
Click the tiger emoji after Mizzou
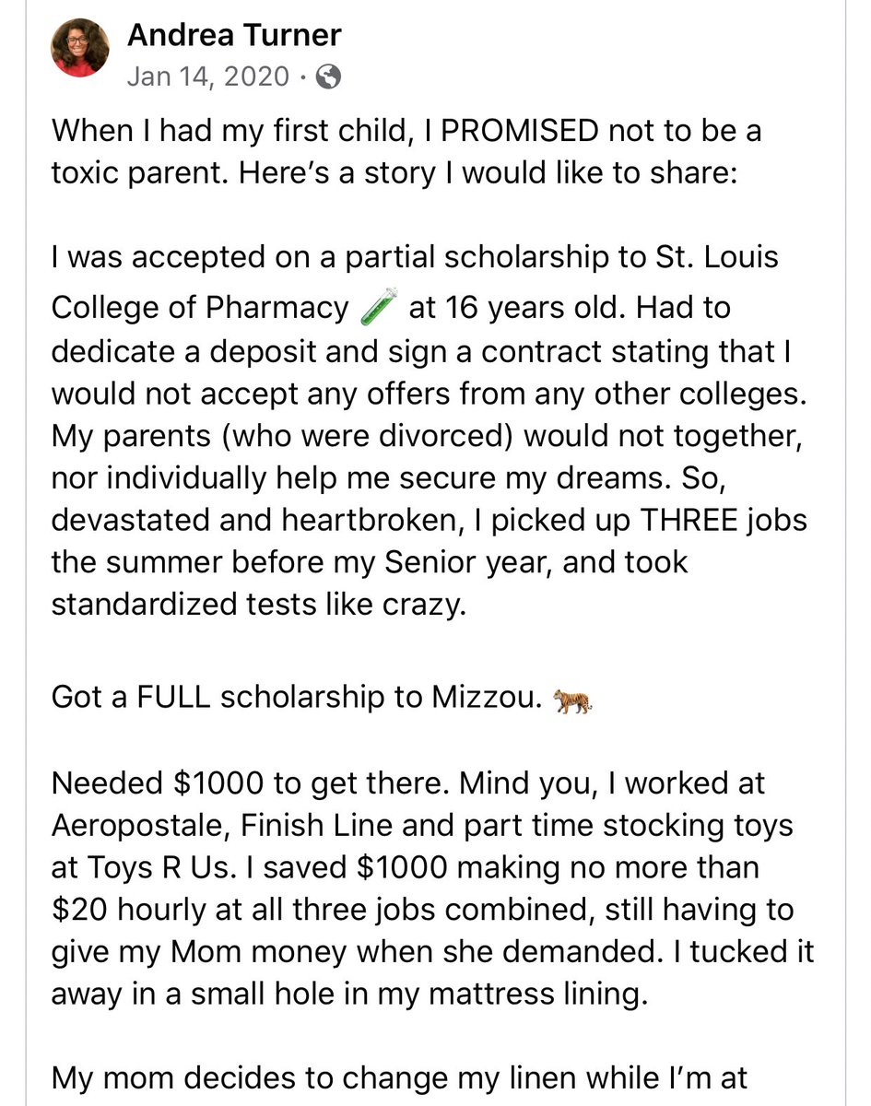pyautogui.click(x=571, y=702)
